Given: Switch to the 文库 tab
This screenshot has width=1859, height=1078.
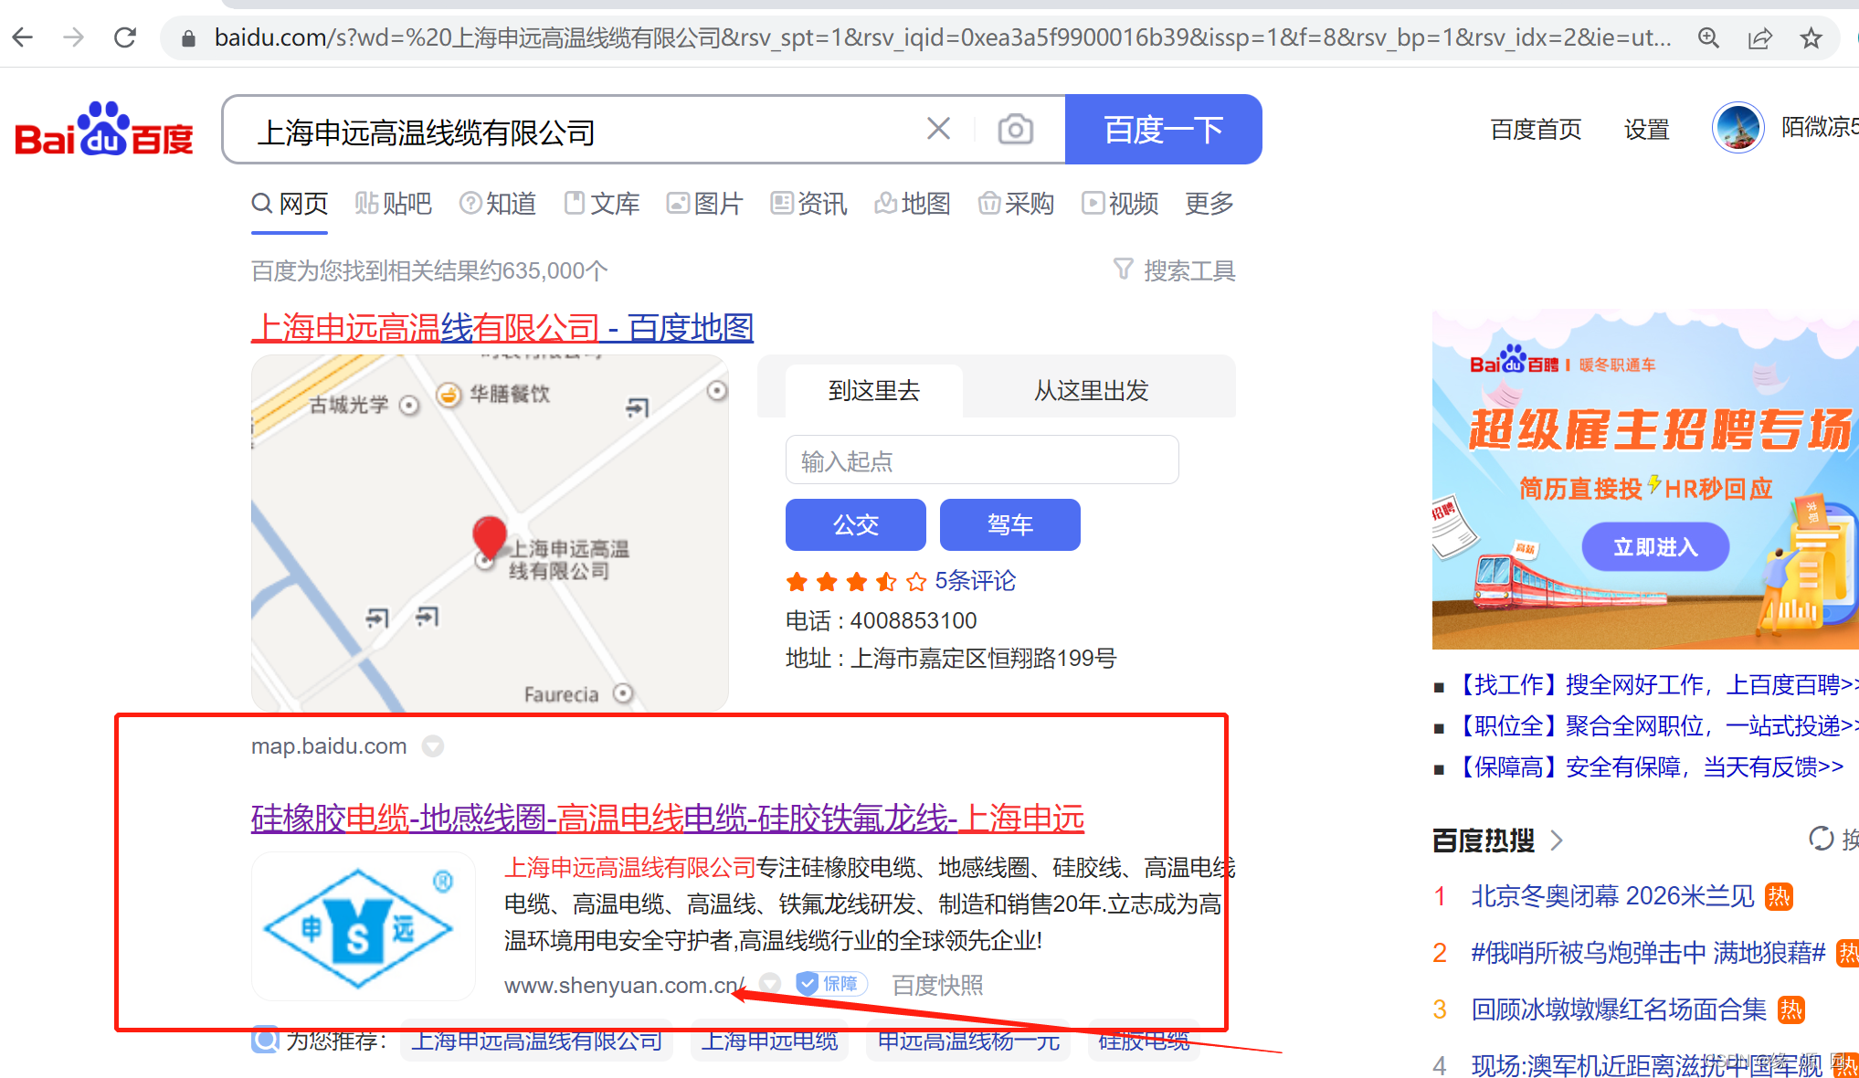Looking at the screenshot, I should point(601,204).
